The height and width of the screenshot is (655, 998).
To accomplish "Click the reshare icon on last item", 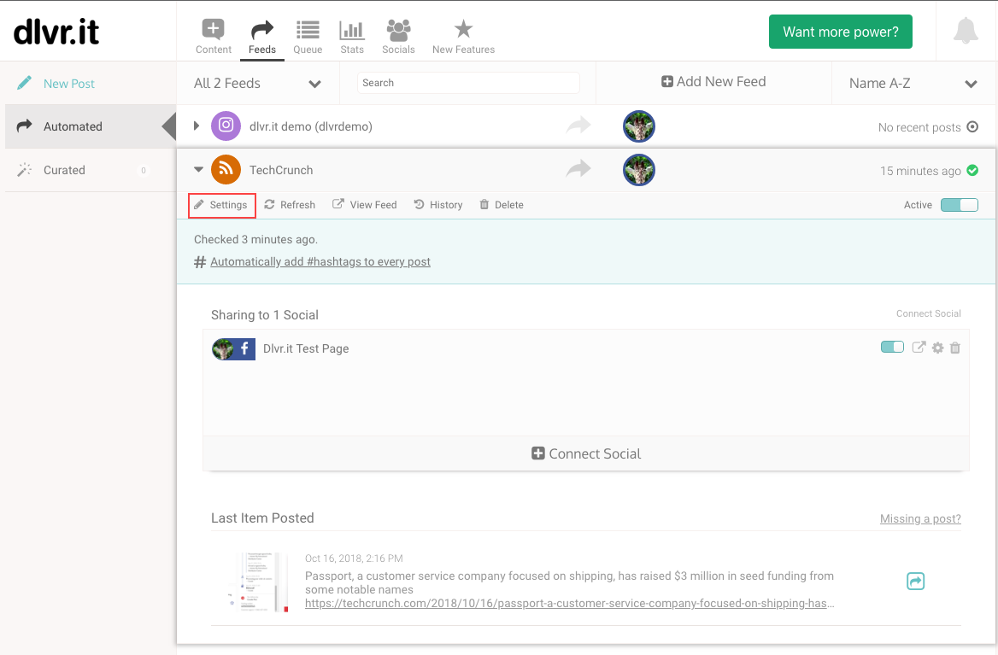I will [x=915, y=581].
